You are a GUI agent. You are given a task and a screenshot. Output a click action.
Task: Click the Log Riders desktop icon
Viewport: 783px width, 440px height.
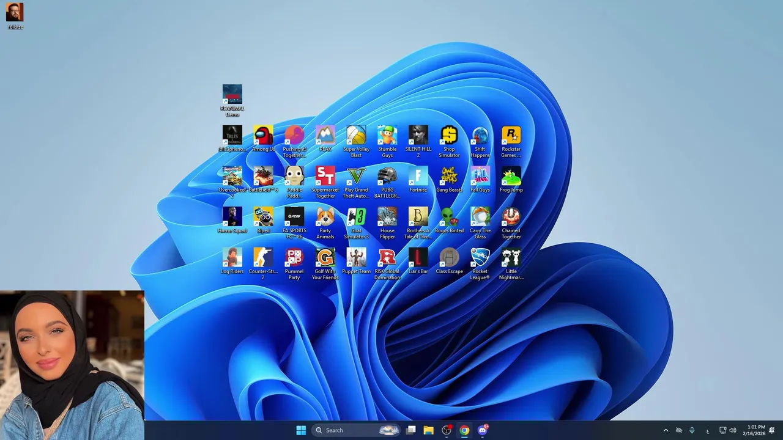232,261
